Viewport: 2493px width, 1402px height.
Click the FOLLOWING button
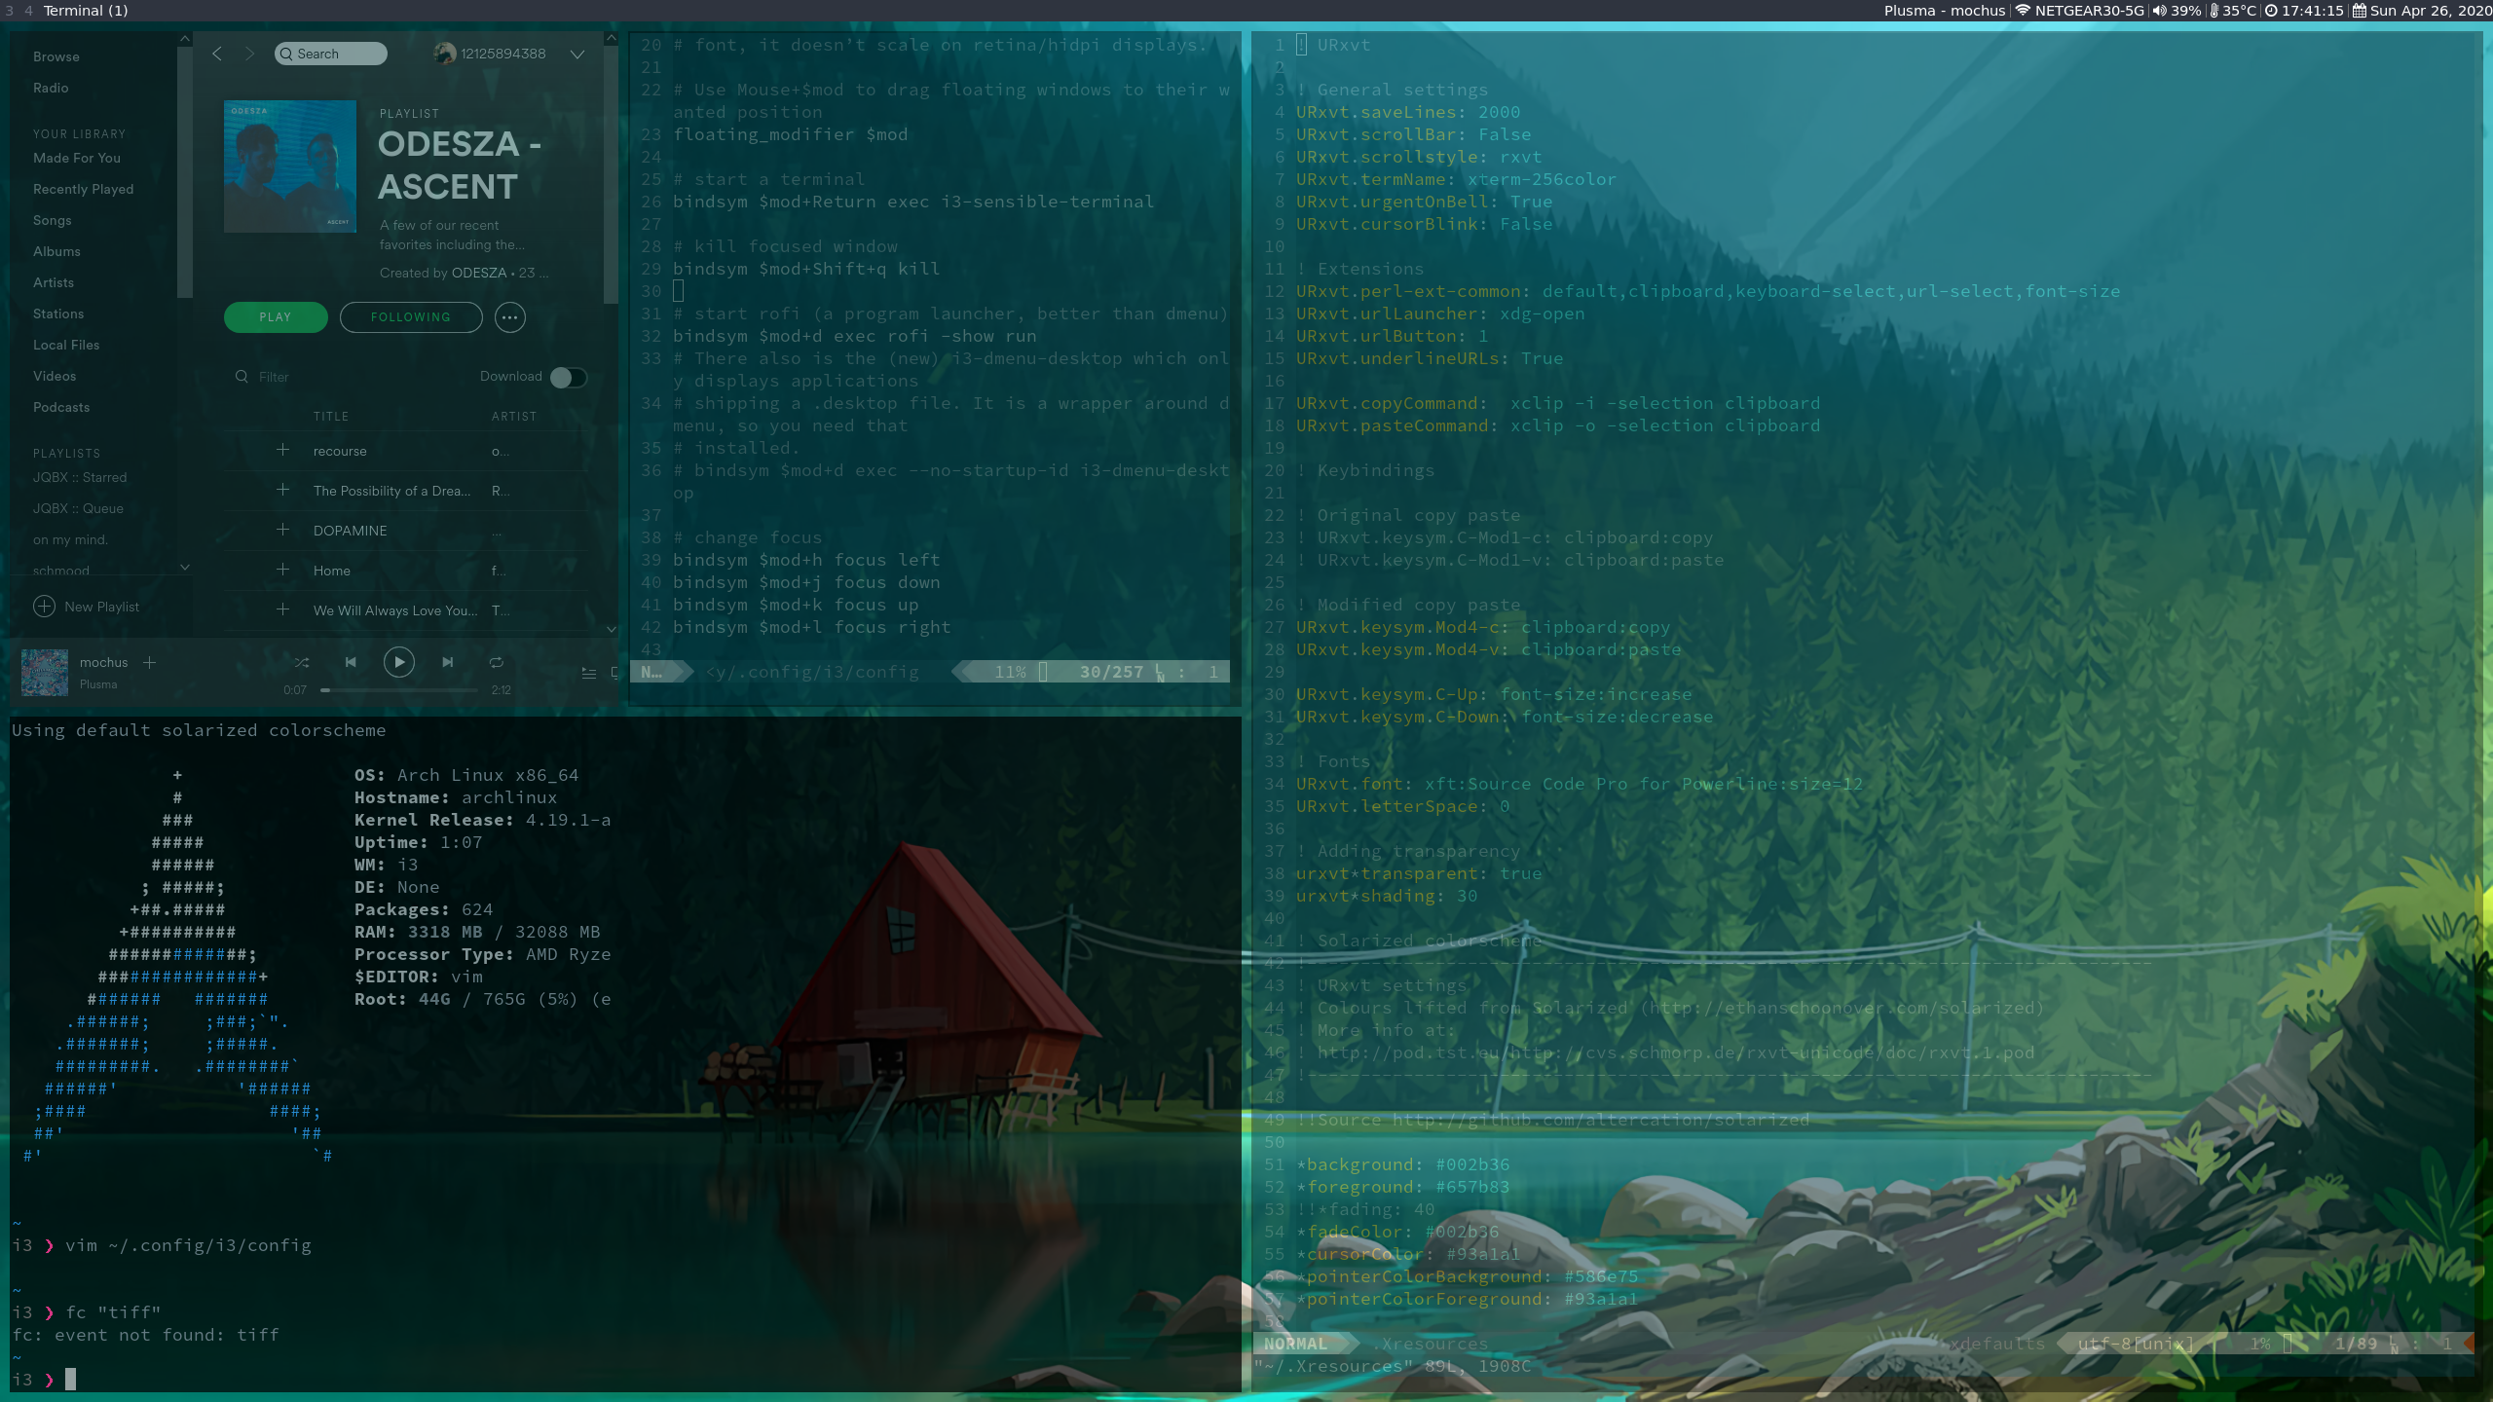click(x=411, y=317)
